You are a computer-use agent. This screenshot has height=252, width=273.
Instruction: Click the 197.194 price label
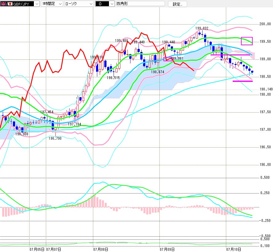tap(74, 124)
